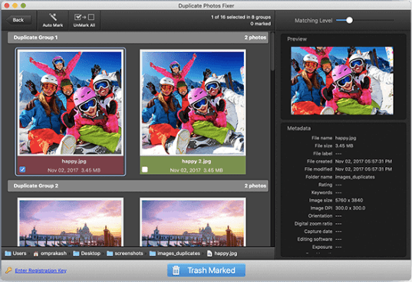Click the Metadata panel heading
Viewport: 412px width, 282px height.
tap(298, 128)
